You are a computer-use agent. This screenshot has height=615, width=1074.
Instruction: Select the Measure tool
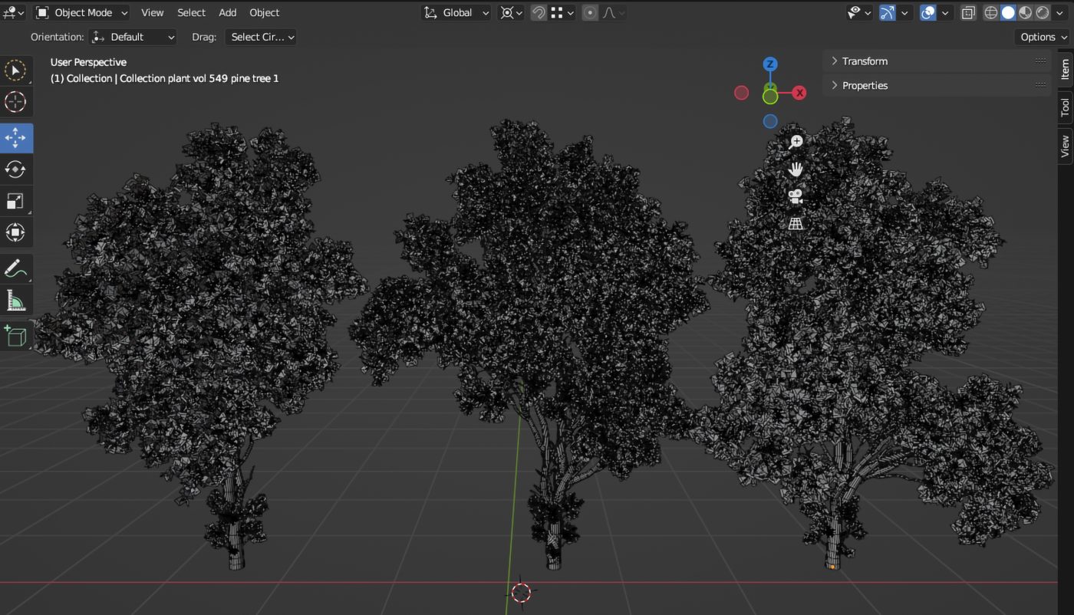15,301
